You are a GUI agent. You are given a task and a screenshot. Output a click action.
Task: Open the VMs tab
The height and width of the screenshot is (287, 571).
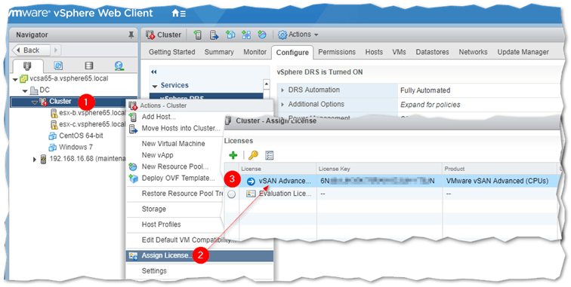[399, 52]
